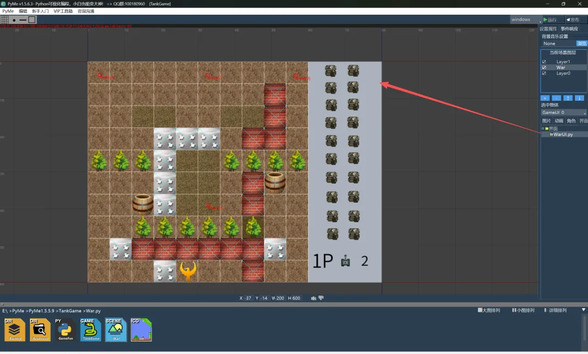Viewport: 588px width, 354px height.
Task: Select the ico image file icon
Action: pyautogui.click(x=142, y=329)
